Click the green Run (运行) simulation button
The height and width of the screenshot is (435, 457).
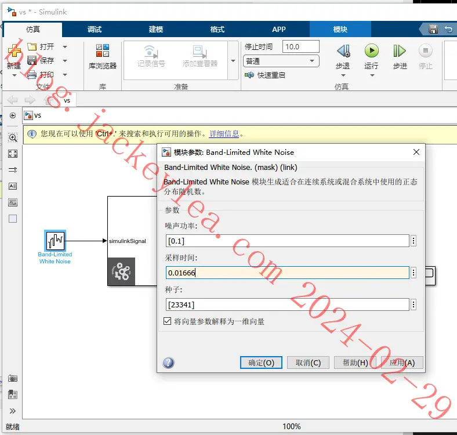(372, 51)
